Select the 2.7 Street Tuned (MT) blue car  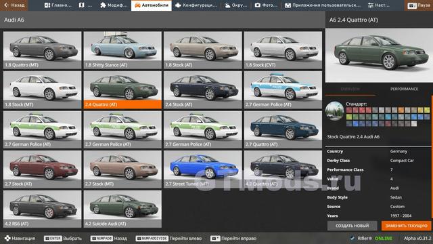point(203,169)
